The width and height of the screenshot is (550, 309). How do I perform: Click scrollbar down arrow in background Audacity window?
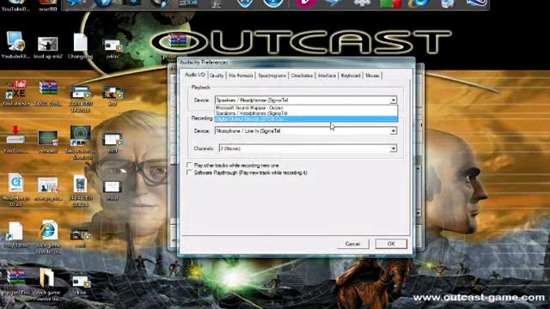[x=419, y=213]
